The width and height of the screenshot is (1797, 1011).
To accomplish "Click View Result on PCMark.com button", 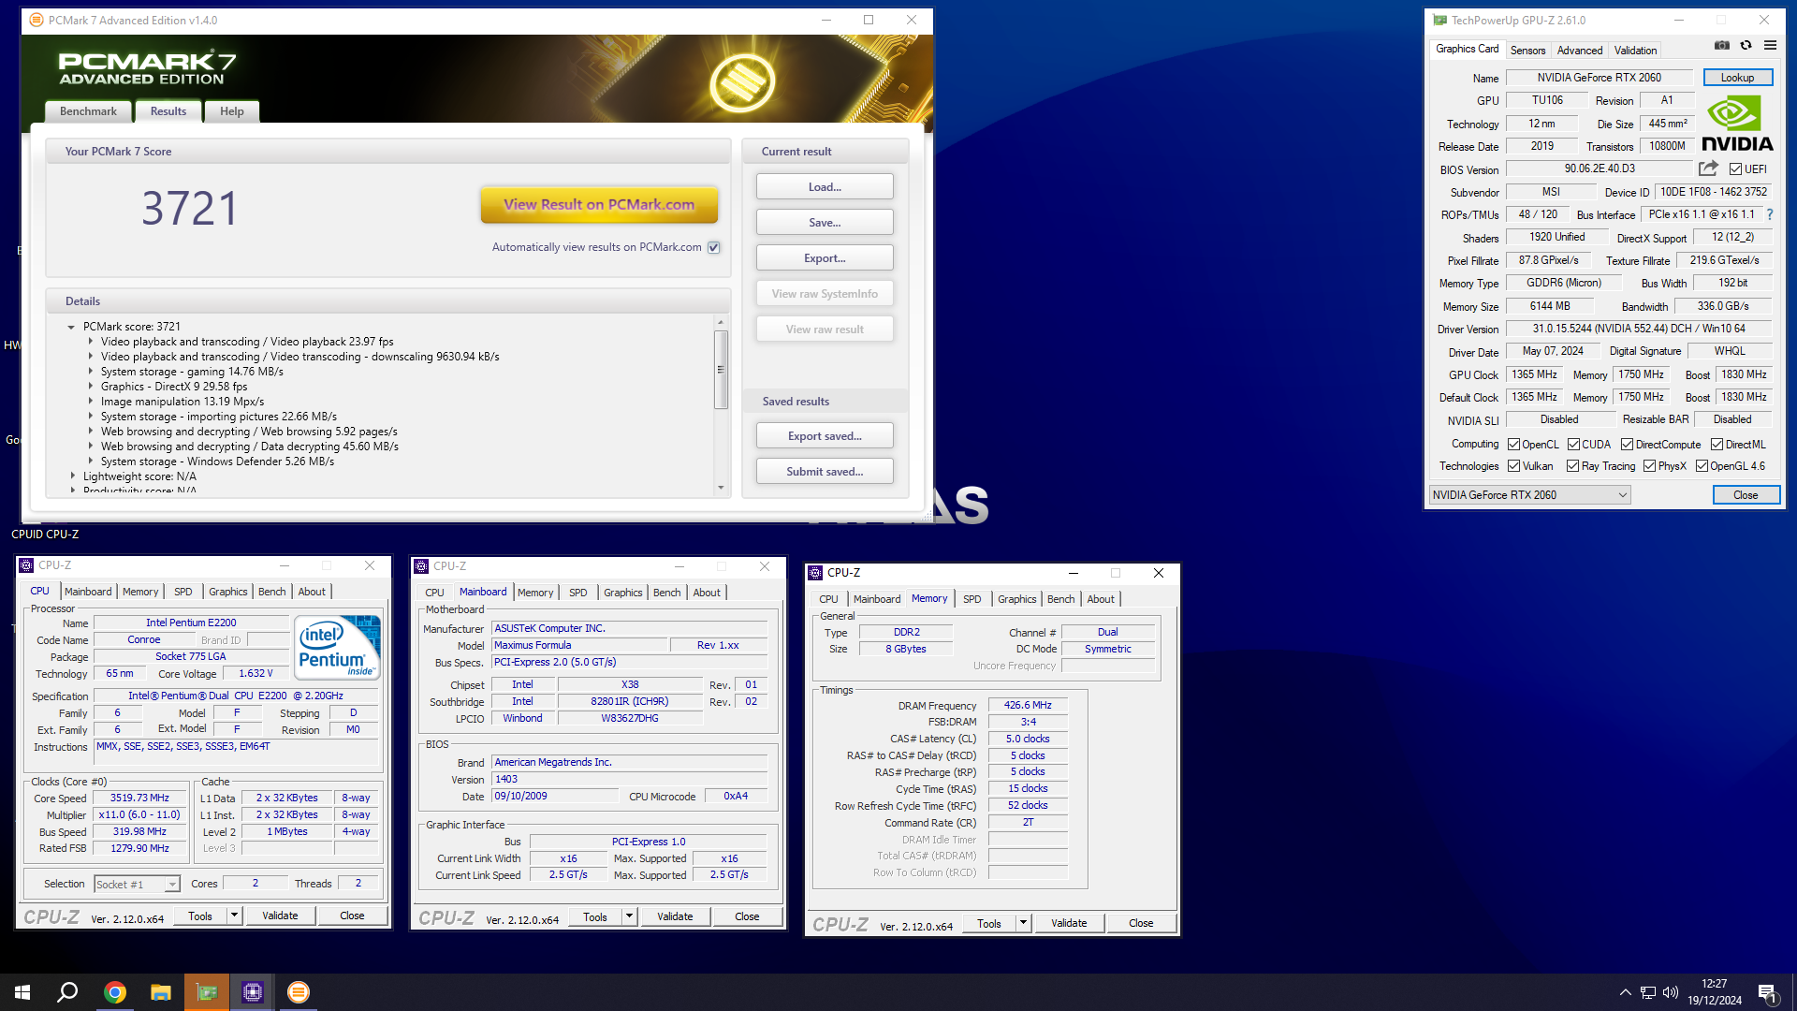I will coord(599,204).
